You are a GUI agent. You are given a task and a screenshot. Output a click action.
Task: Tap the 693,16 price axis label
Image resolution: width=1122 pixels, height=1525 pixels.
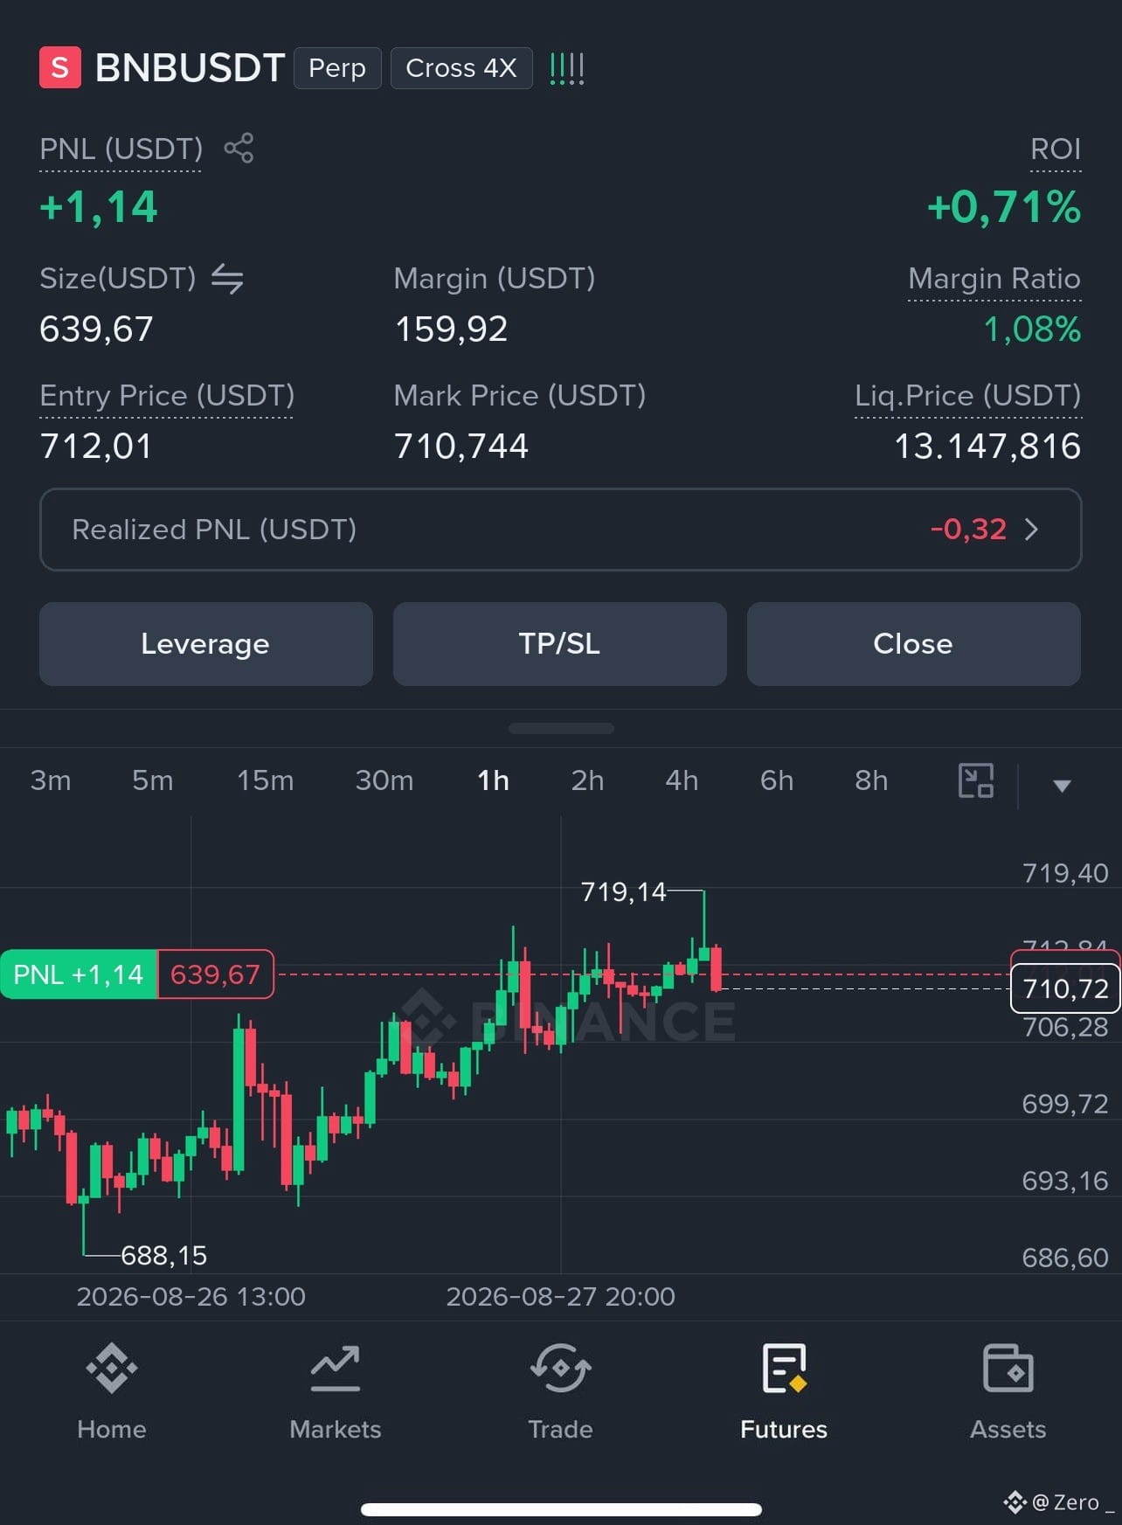pyautogui.click(x=1065, y=1181)
